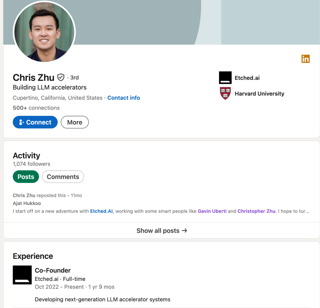The width and height of the screenshot is (320, 308).
Task: View 500+ connections
Action: 36,108
